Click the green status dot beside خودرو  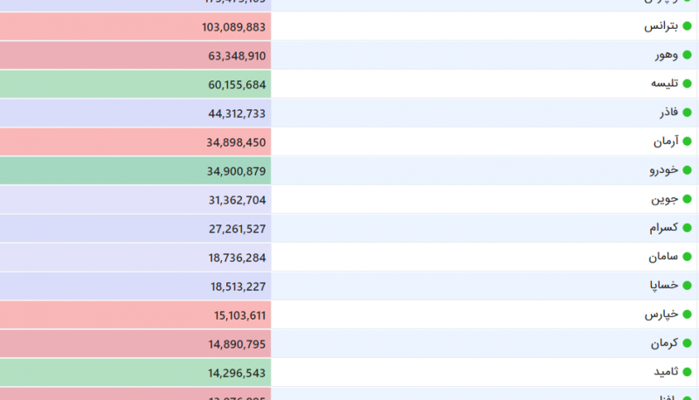coord(687,170)
